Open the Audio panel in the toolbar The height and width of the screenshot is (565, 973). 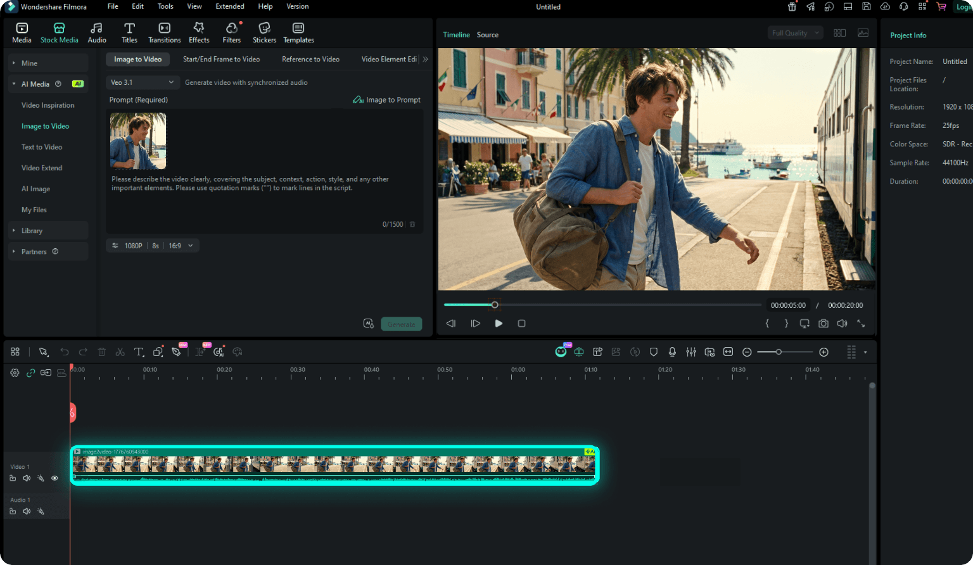point(96,32)
